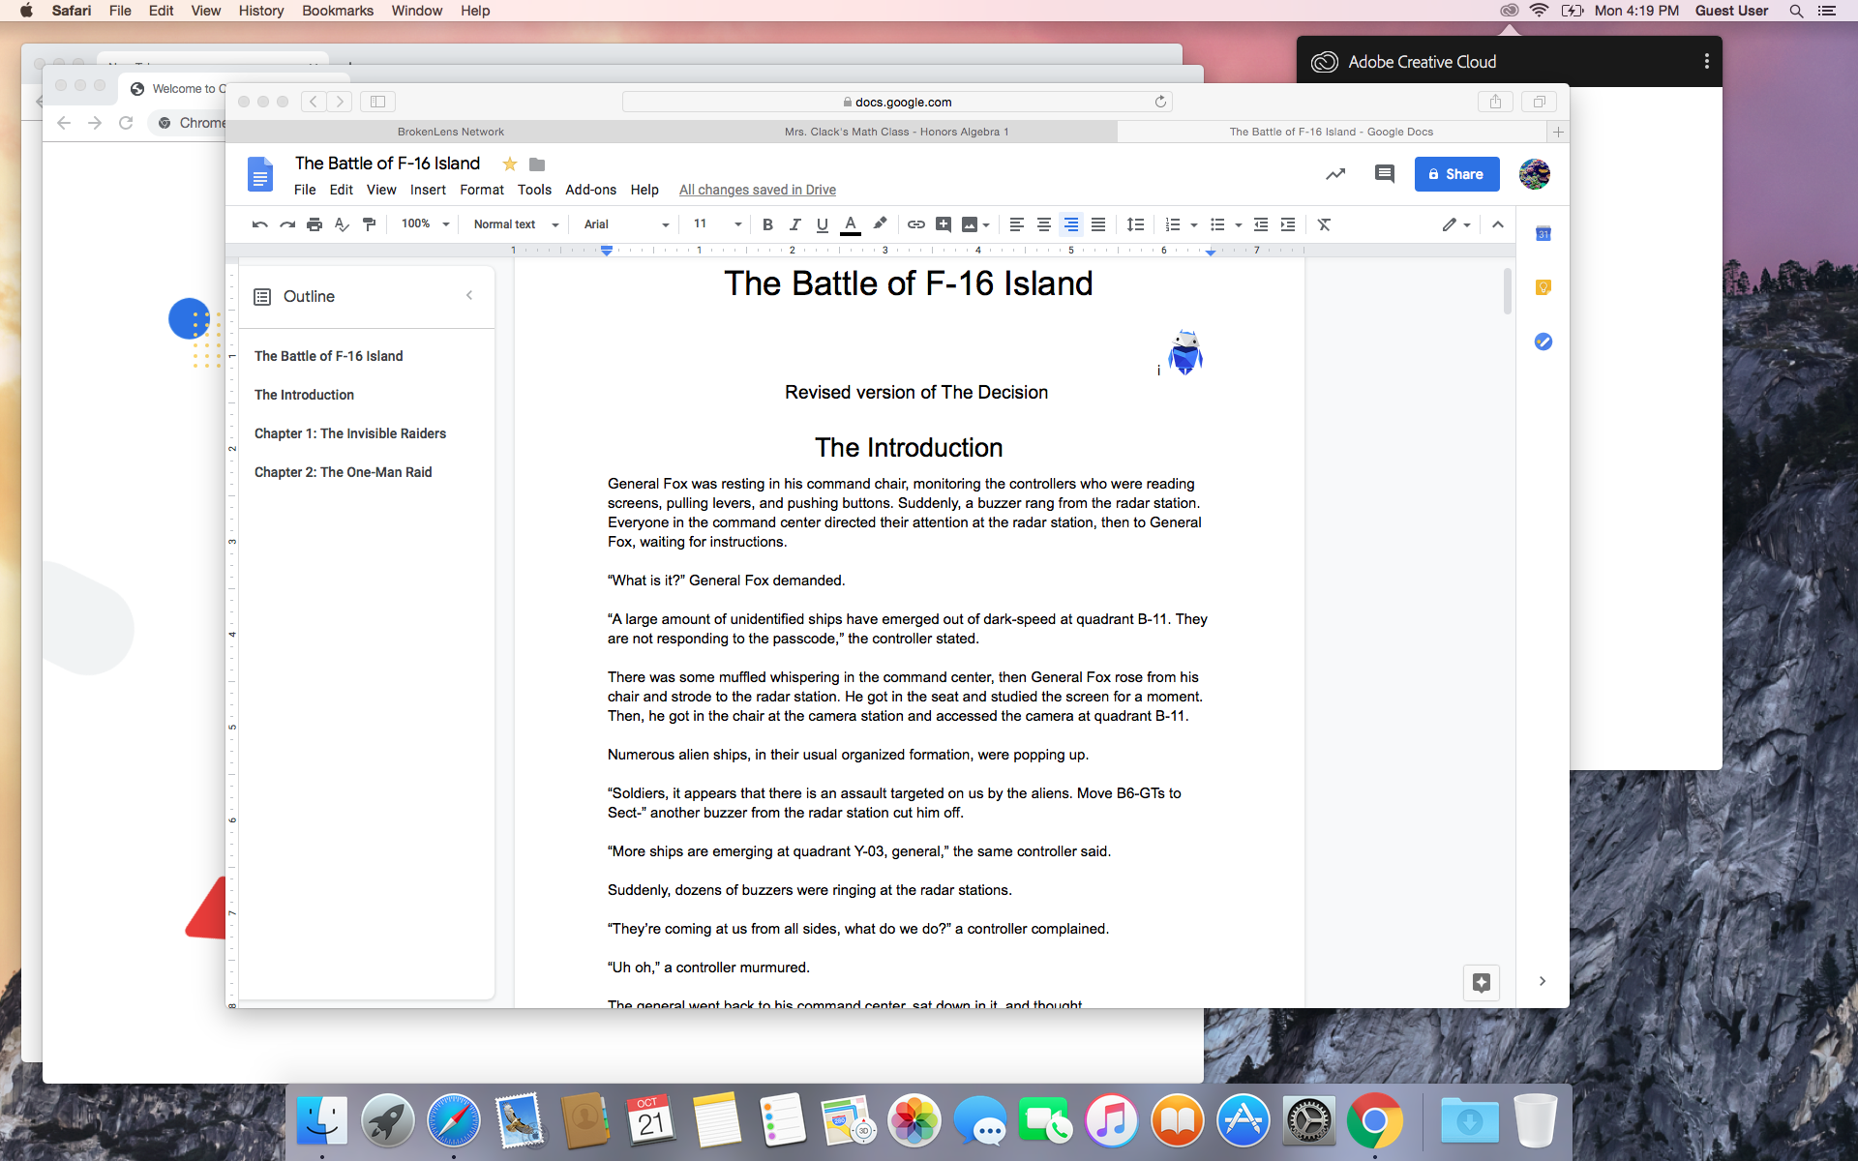
Task: Toggle underline formatting
Action: (823, 224)
